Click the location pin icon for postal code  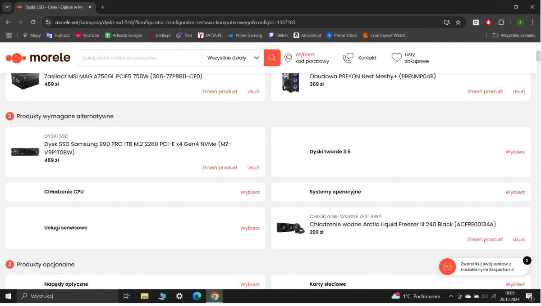coord(288,58)
